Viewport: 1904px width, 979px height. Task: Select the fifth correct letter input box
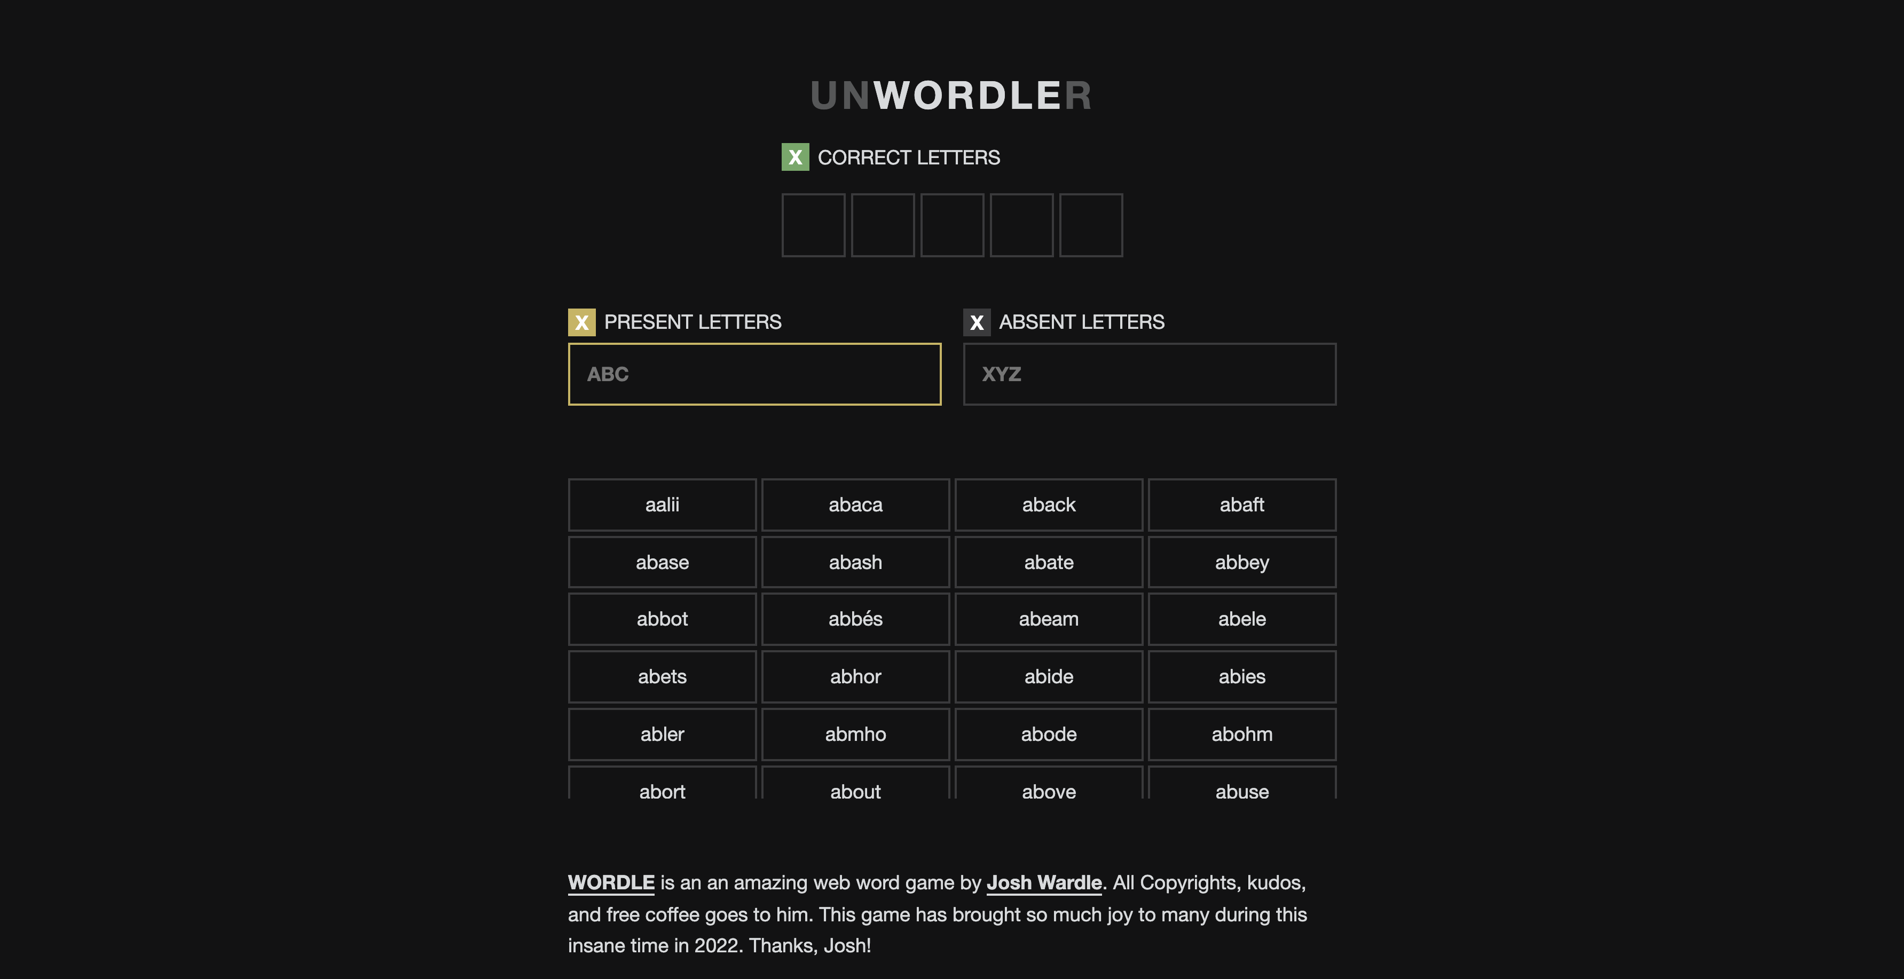click(x=1090, y=225)
